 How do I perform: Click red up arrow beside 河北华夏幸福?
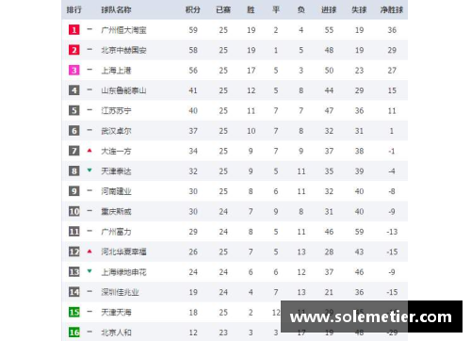coord(89,252)
